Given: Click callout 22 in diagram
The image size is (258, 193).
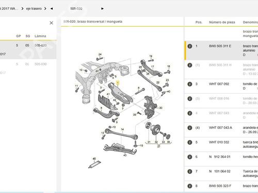Looking at the screenshot, I should (x=158, y=82).
